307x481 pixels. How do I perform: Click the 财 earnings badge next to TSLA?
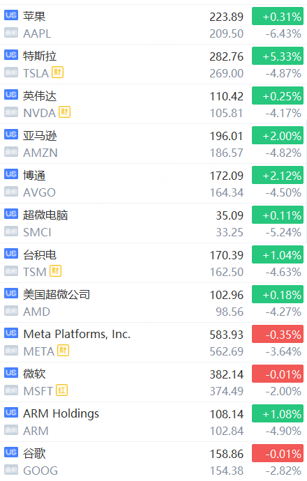[x=57, y=72]
